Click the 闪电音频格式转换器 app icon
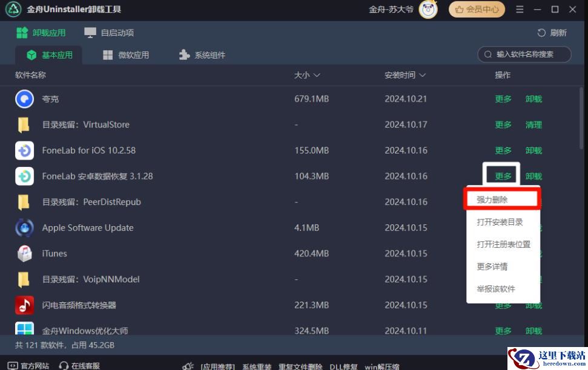Image resolution: width=588 pixels, height=370 pixels. click(x=24, y=305)
